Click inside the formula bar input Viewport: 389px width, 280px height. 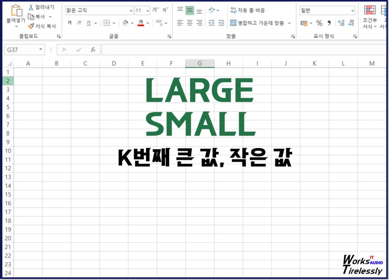point(244,50)
